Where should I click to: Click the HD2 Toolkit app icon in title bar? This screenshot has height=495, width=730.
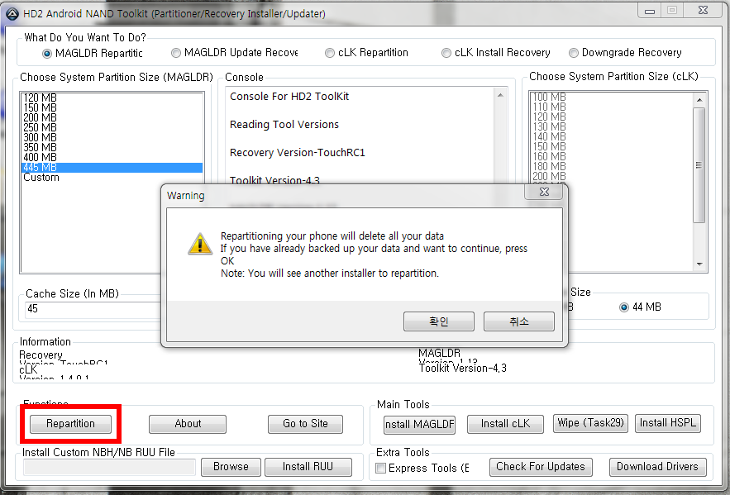tap(12, 13)
